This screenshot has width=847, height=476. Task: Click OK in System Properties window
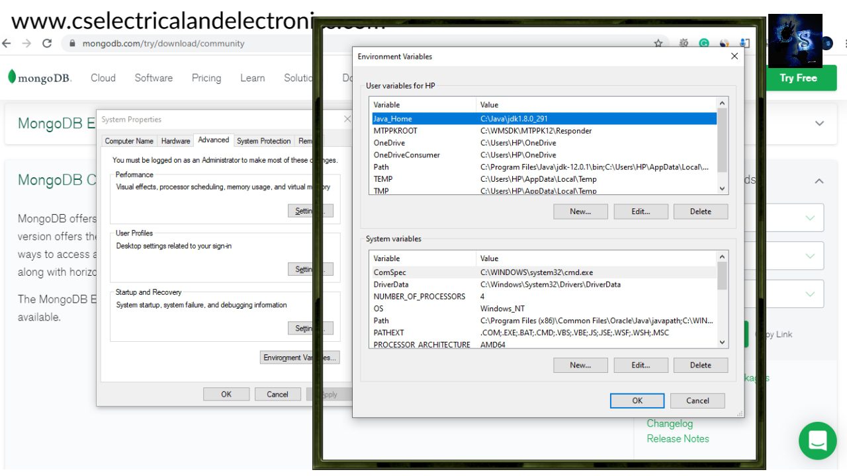(x=226, y=394)
